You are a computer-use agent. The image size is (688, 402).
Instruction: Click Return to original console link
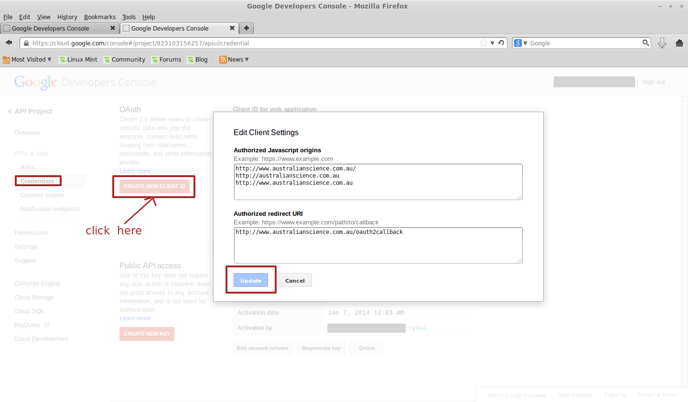[x=517, y=395]
